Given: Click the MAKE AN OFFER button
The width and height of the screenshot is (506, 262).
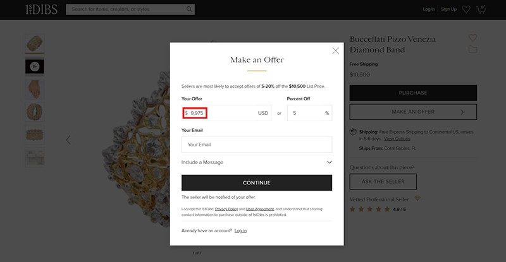Looking at the screenshot, I should click(413, 112).
